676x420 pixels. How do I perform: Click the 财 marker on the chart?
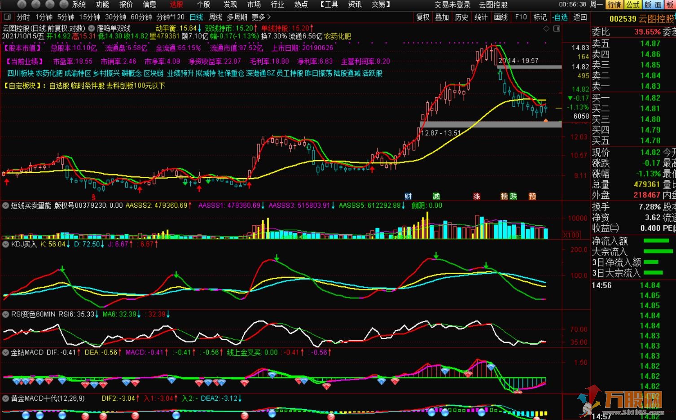point(408,196)
